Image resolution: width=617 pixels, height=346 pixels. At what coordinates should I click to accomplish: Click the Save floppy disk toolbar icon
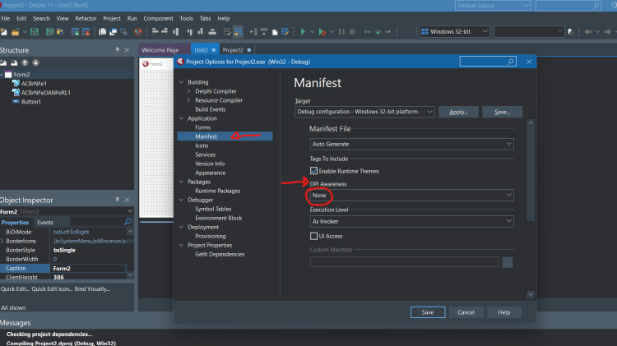(x=35, y=32)
